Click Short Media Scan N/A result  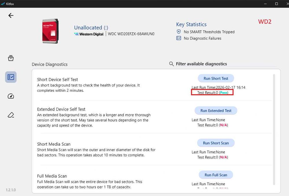(223, 157)
